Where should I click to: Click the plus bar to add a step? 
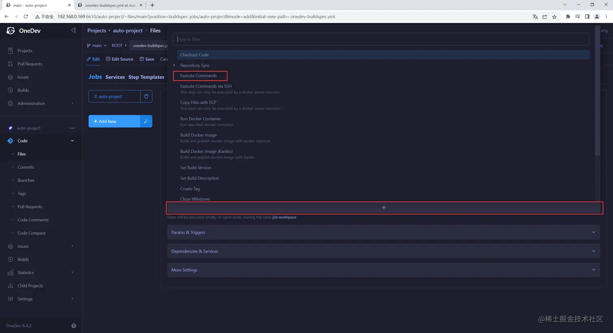(x=384, y=208)
